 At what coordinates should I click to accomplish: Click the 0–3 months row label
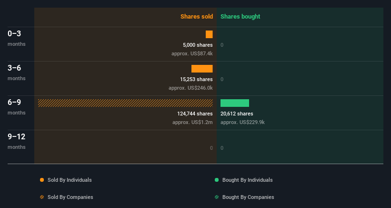point(17,38)
